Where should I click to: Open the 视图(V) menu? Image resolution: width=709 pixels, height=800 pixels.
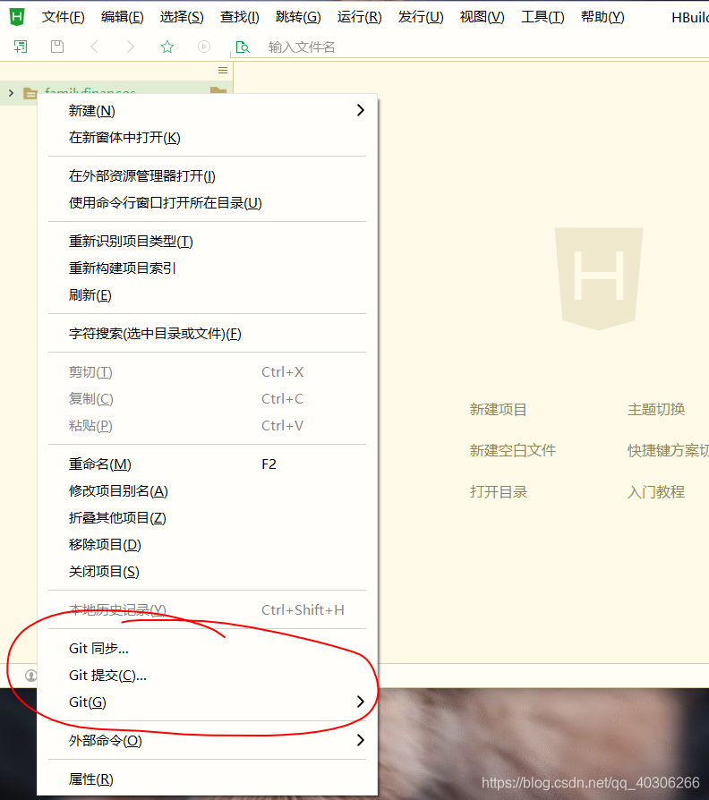coord(482,17)
